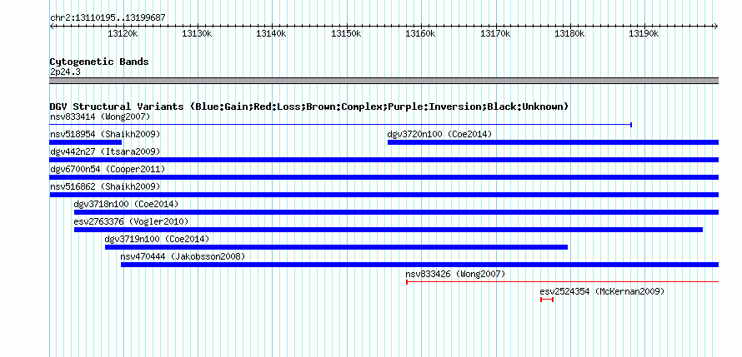Screen dimensions: 742x357
Task: Select the dgv6700n54 blue bar
Action: point(384,177)
